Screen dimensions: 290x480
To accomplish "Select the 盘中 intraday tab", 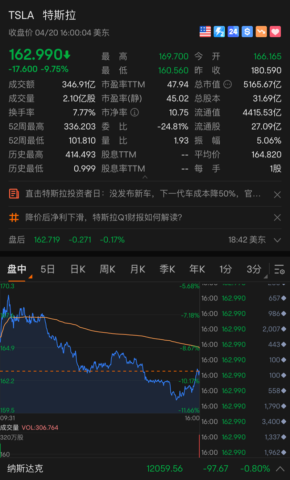I will coord(17,269).
